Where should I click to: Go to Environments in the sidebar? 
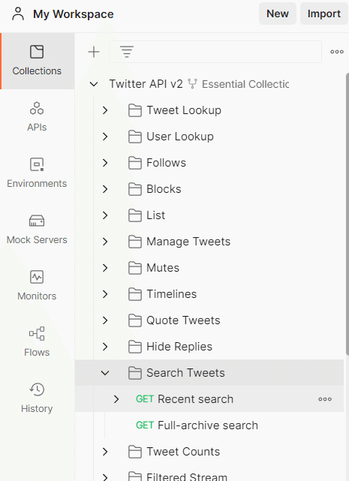pos(37,173)
